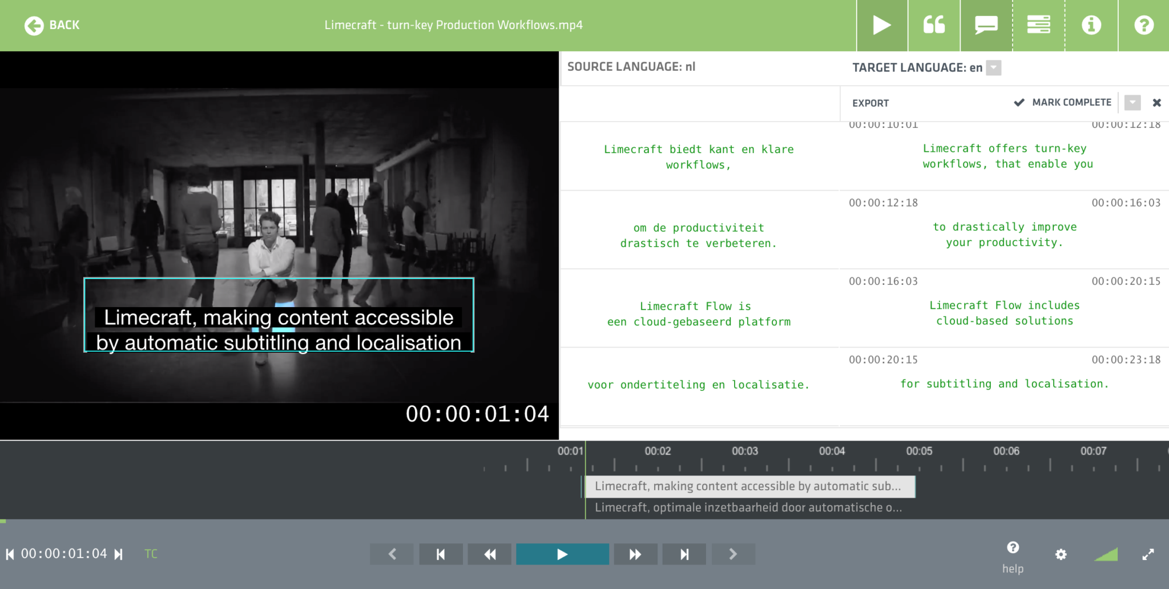Open the target language dropdown
This screenshot has height=589, width=1169.
pos(994,67)
